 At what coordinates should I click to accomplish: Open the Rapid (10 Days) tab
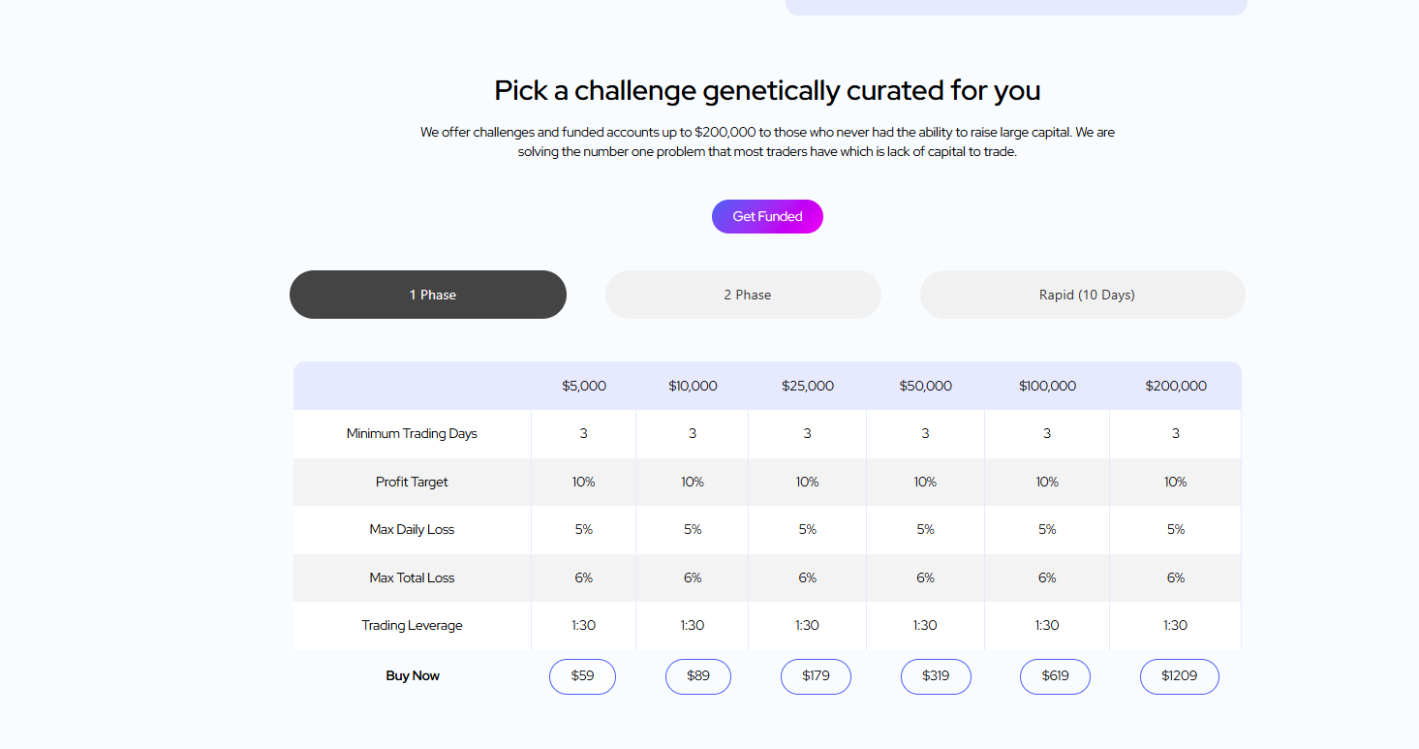point(1083,295)
